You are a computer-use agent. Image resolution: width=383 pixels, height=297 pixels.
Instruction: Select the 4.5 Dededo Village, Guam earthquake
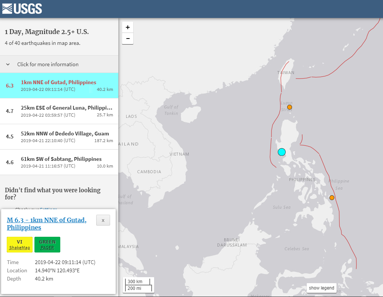click(59, 137)
